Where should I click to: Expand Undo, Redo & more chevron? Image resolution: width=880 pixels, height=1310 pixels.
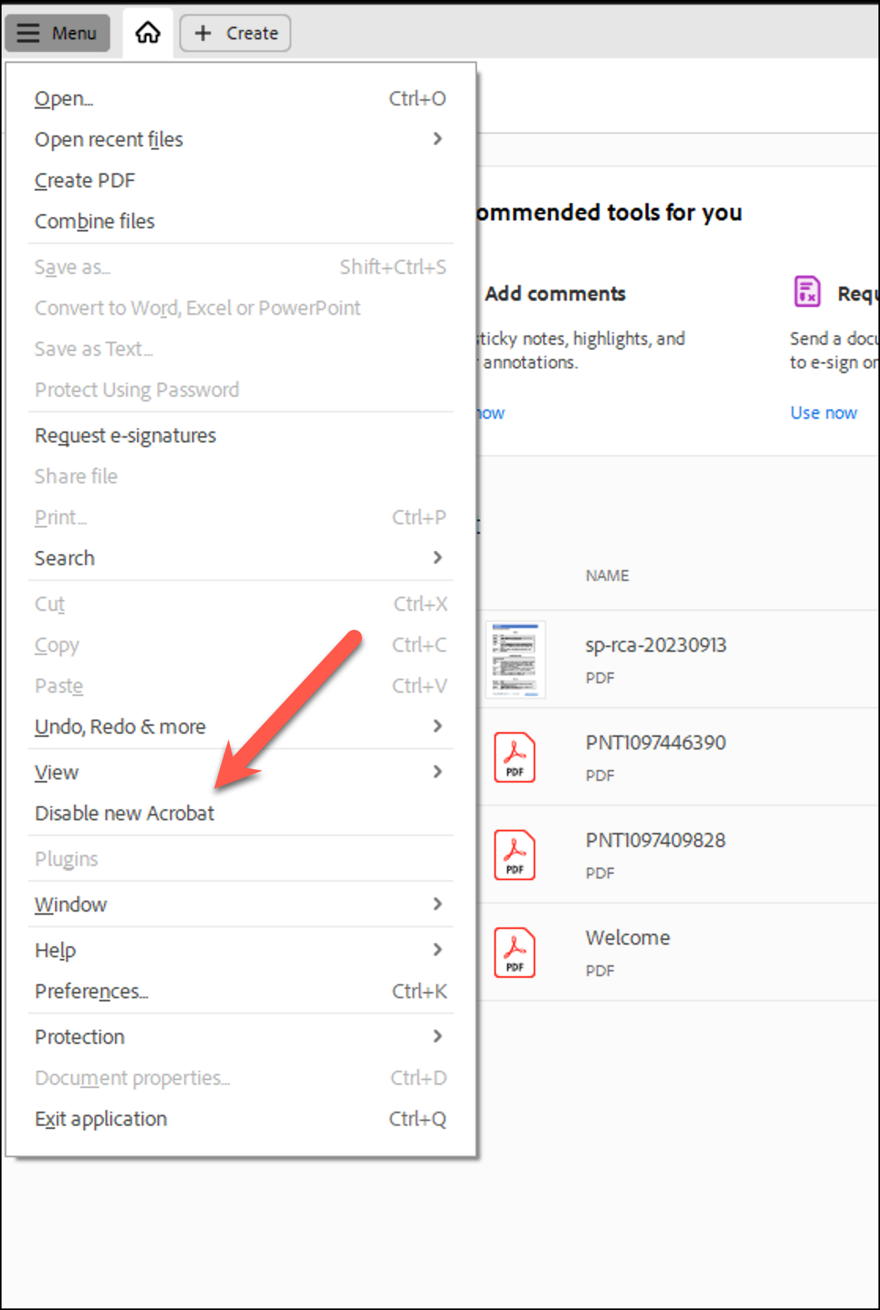tap(438, 727)
